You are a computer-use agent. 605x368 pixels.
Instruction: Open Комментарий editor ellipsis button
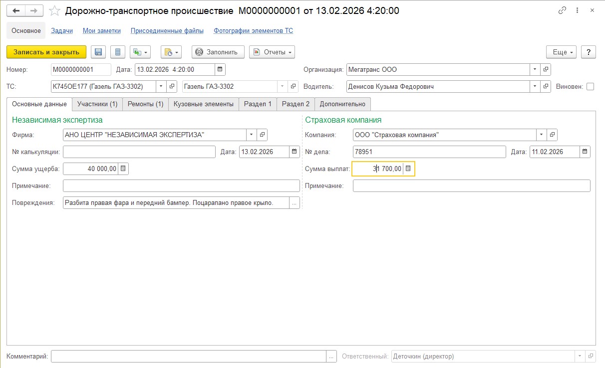tap(332, 356)
